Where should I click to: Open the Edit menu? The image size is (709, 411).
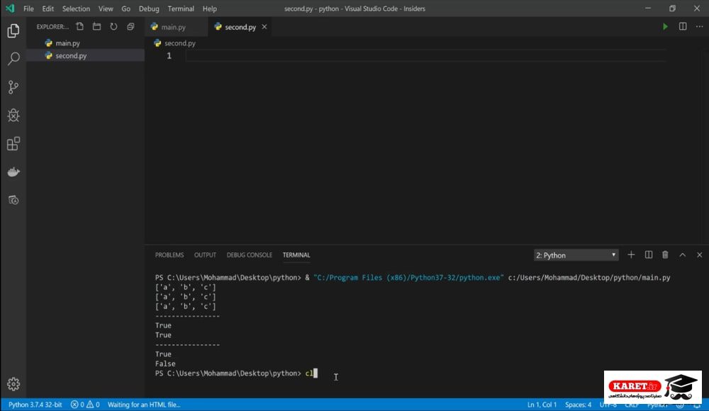pos(48,9)
